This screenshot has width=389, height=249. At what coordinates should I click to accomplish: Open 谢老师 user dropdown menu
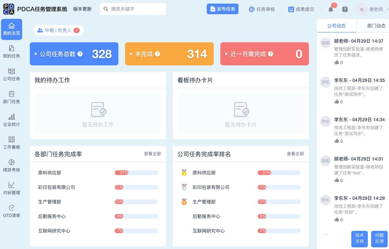point(372,10)
